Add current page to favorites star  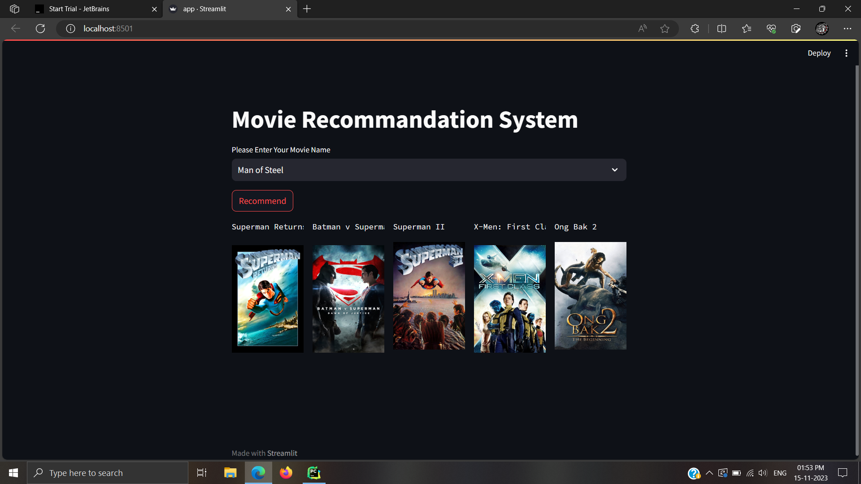click(665, 28)
